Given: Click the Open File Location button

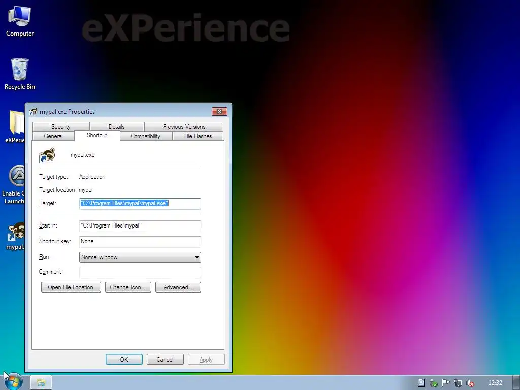Looking at the screenshot, I should [x=71, y=287].
